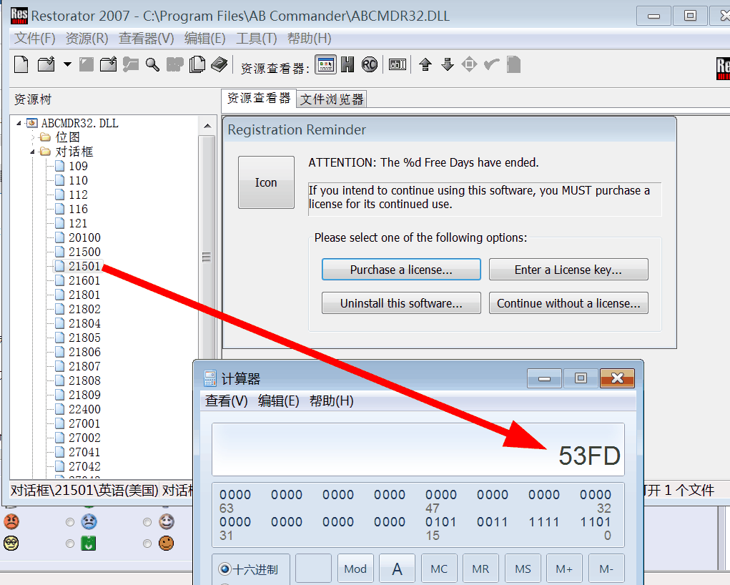The width and height of the screenshot is (730, 585).
Task: Click the greyed diamond target toolbar icon
Action: tap(469, 64)
